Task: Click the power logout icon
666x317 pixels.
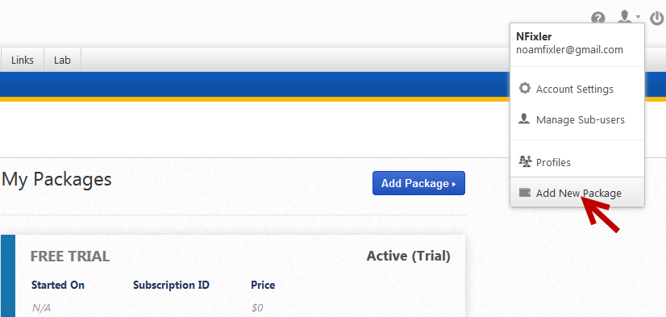Action: pos(656,19)
